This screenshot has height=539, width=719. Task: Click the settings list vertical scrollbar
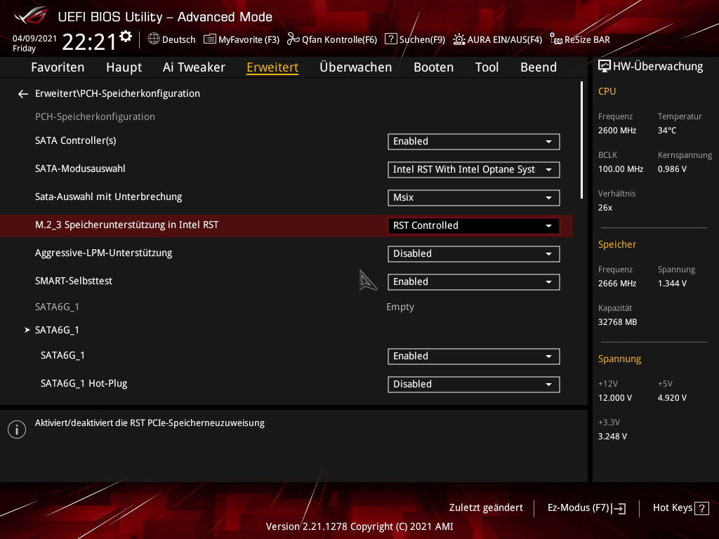coord(581,140)
